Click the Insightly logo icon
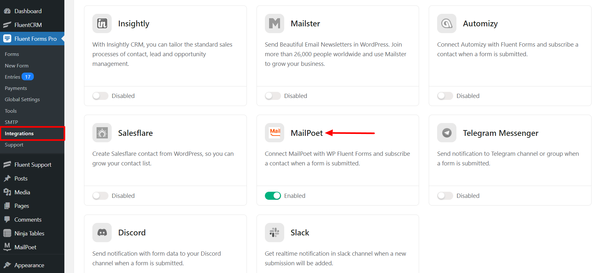This screenshot has width=599, height=273. (102, 23)
